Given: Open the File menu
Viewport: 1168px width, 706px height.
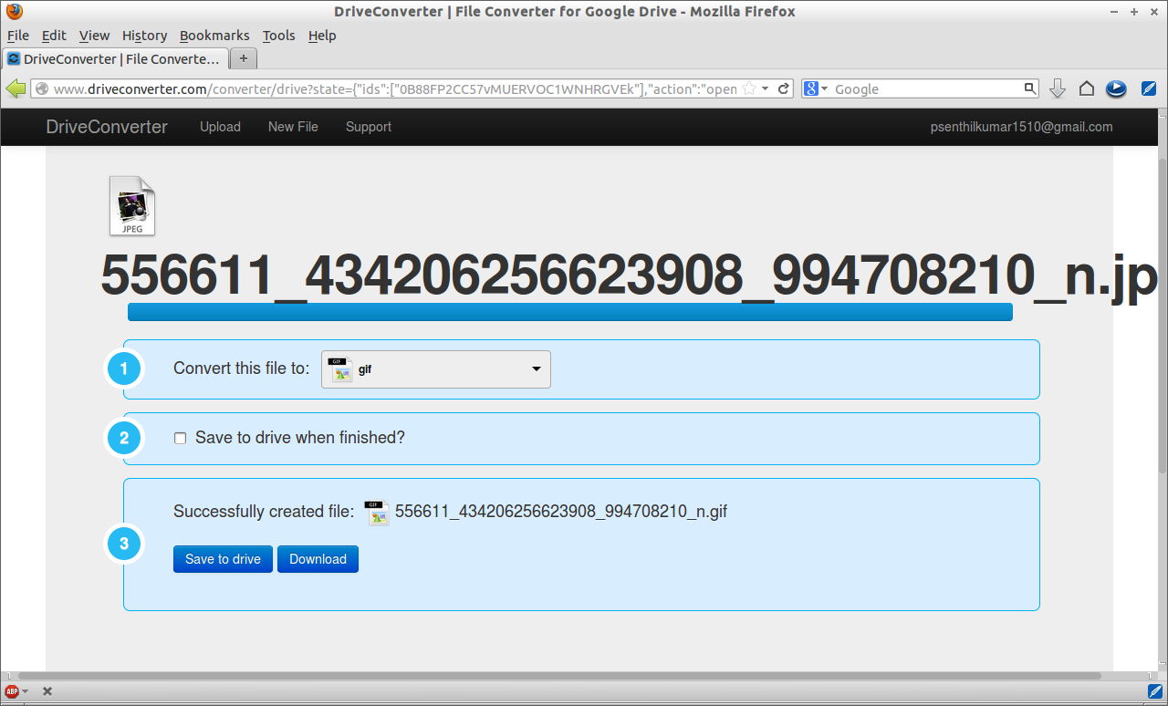Looking at the screenshot, I should point(18,36).
